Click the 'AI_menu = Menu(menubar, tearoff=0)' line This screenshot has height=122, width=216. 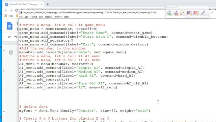[x=56, y=64]
